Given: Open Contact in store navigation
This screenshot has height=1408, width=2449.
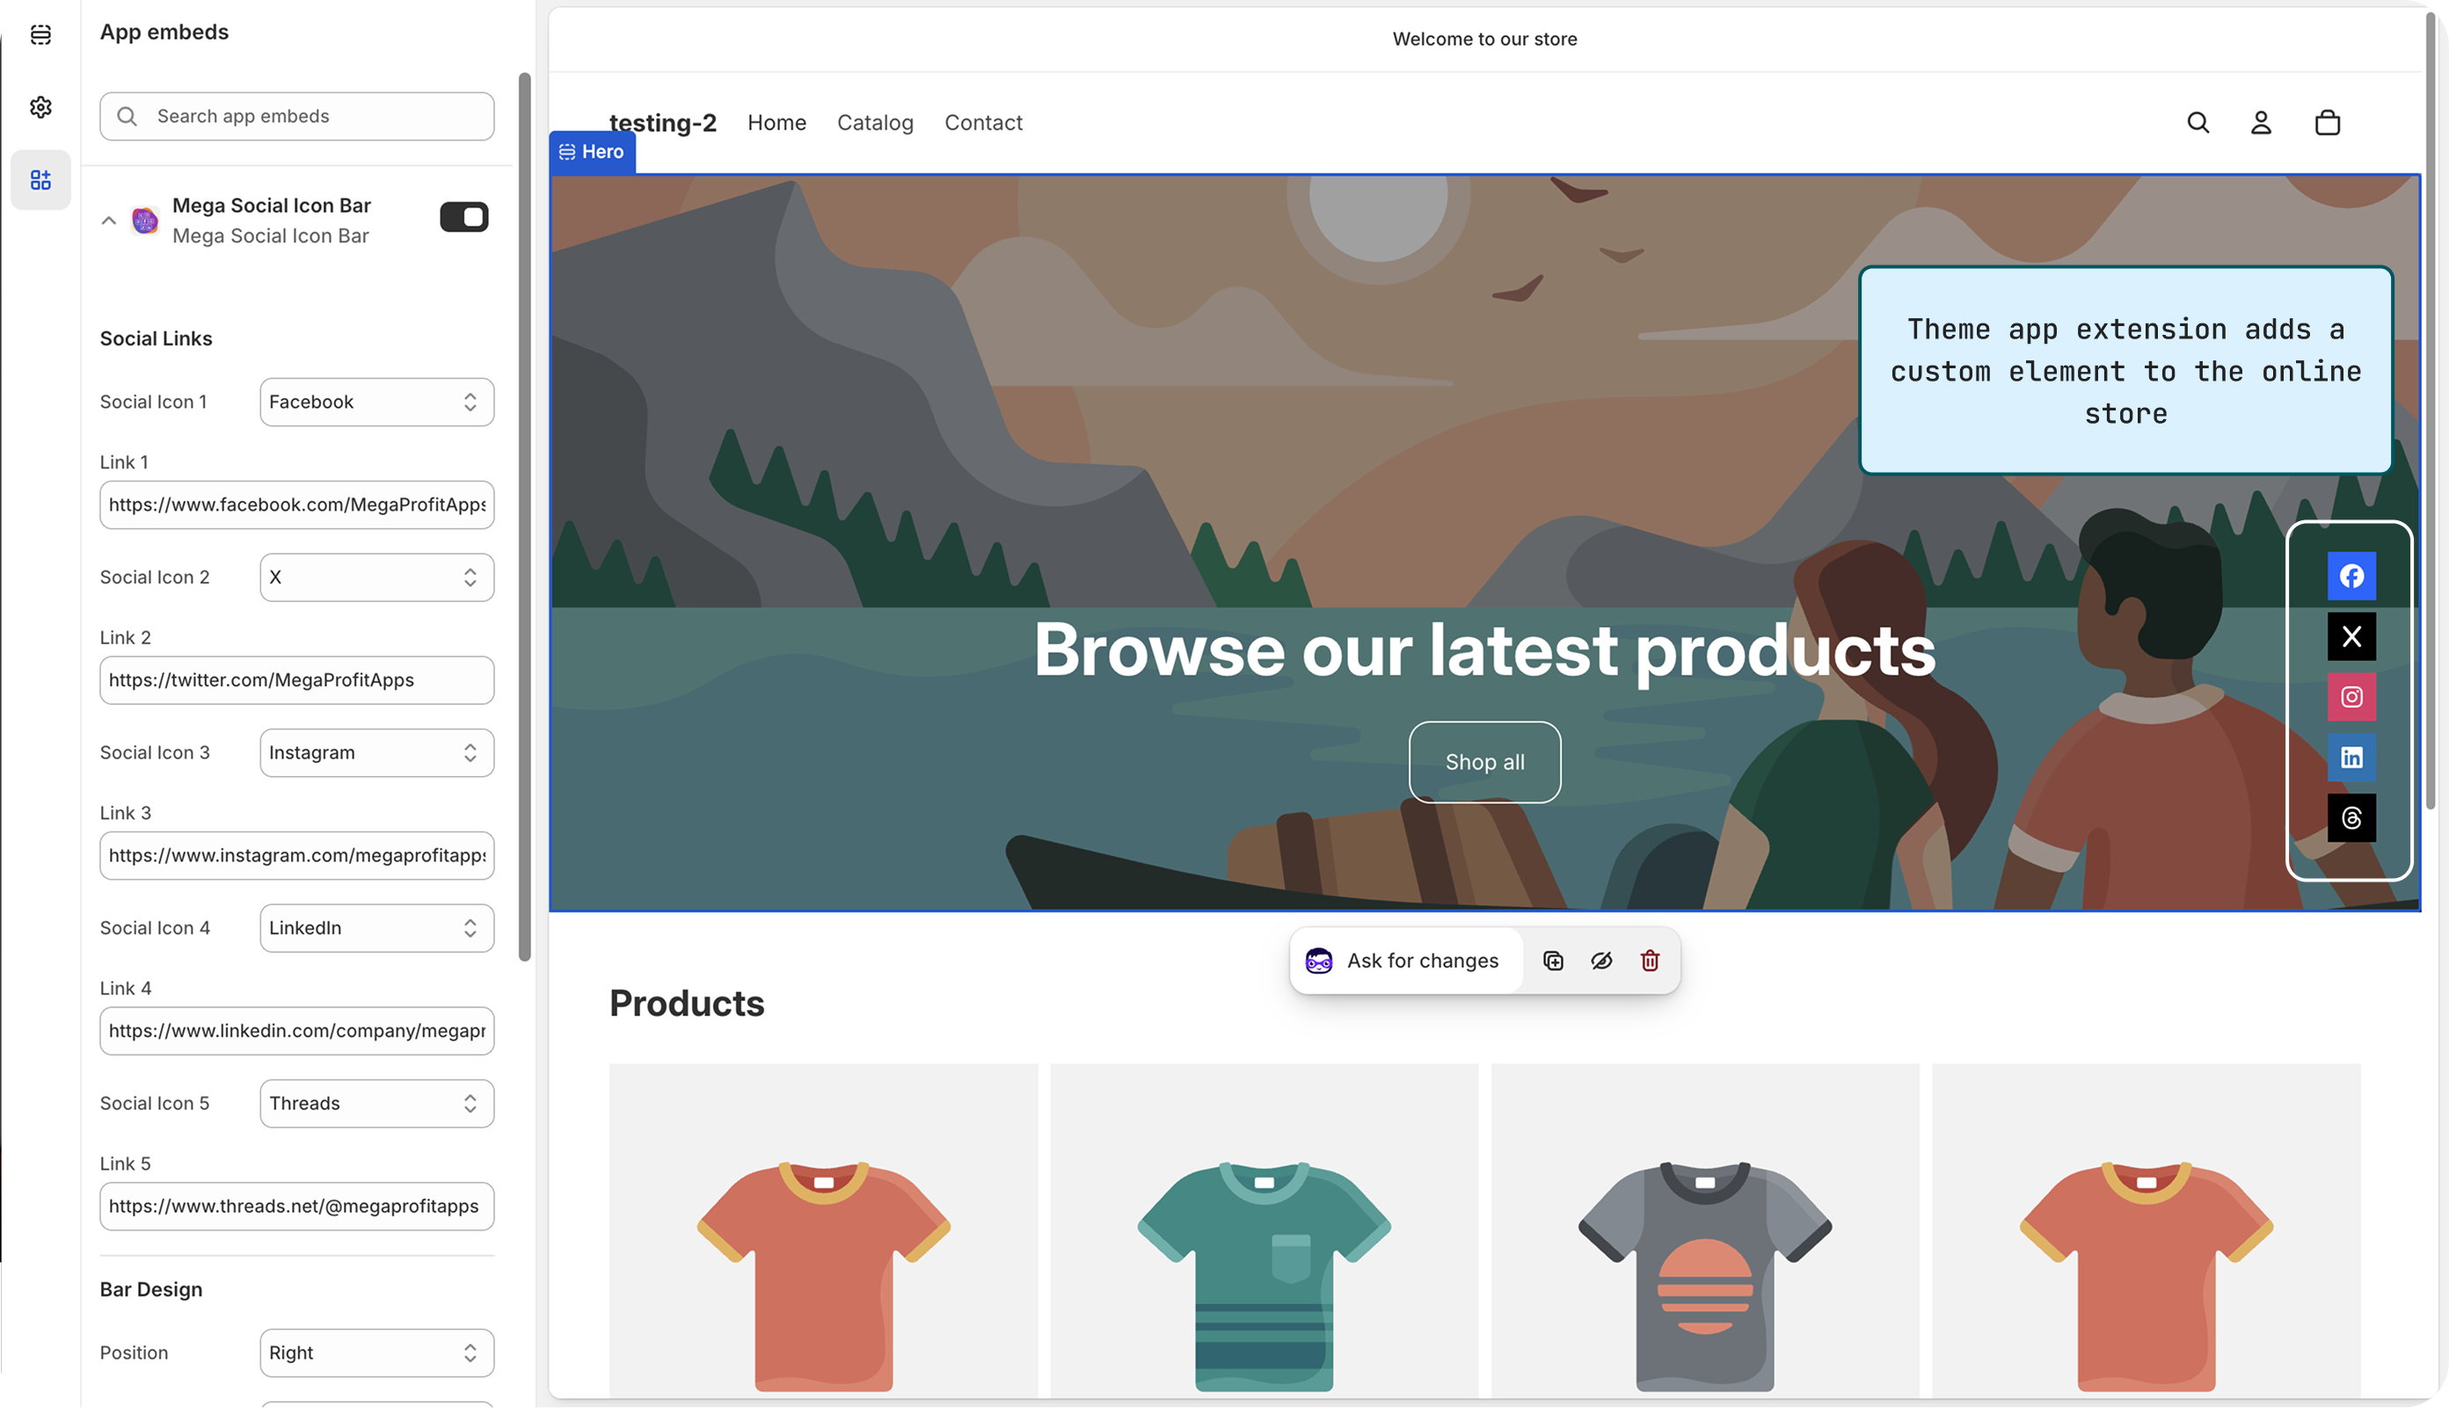Looking at the screenshot, I should pos(984,123).
